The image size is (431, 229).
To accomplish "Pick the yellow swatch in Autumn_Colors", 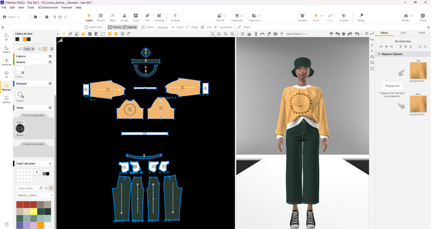I will coord(34,212).
